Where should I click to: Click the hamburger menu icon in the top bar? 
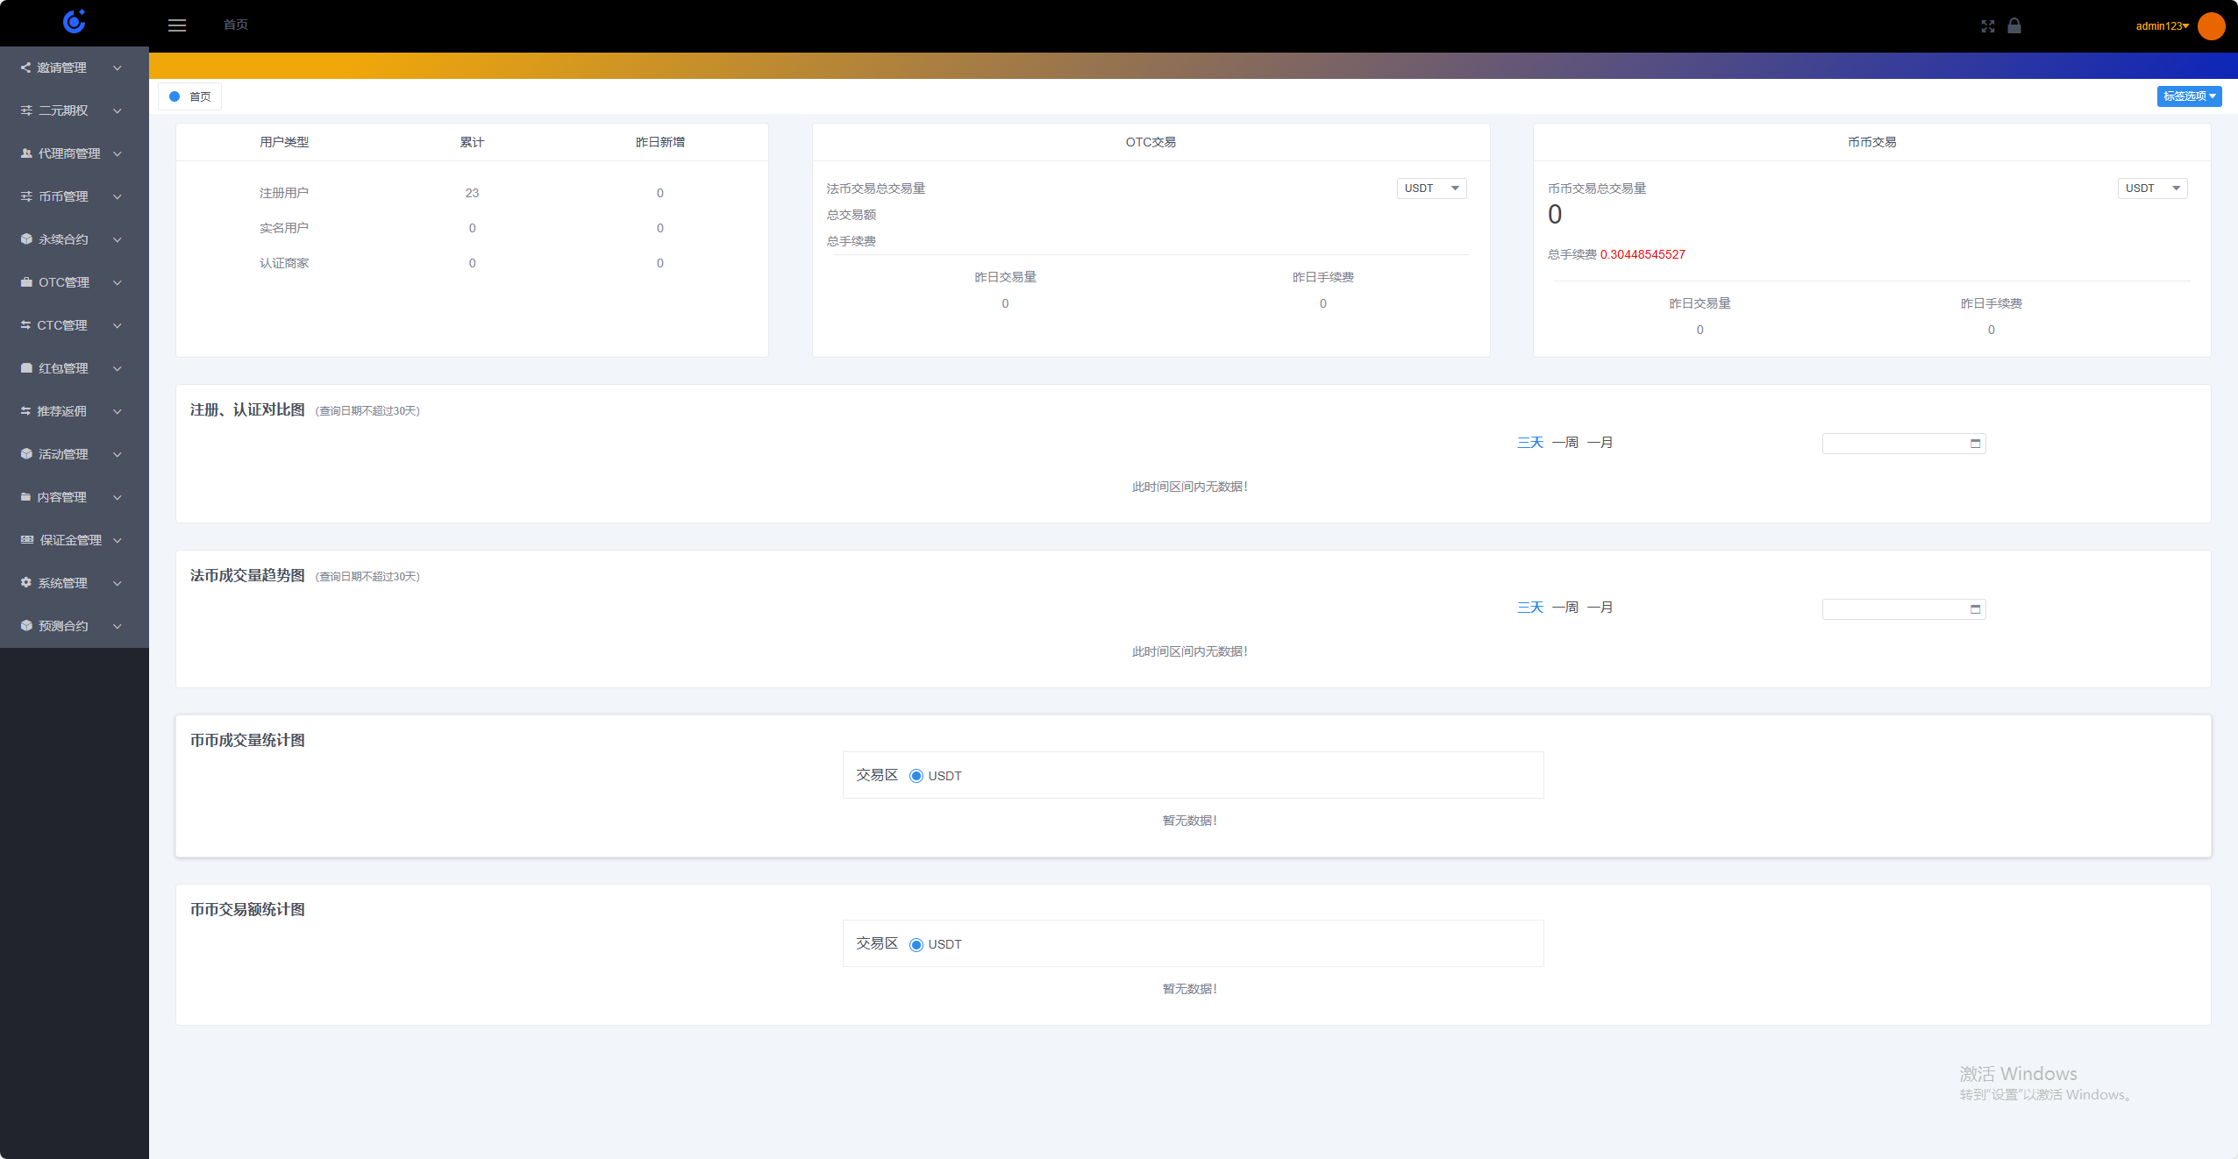point(177,25)
